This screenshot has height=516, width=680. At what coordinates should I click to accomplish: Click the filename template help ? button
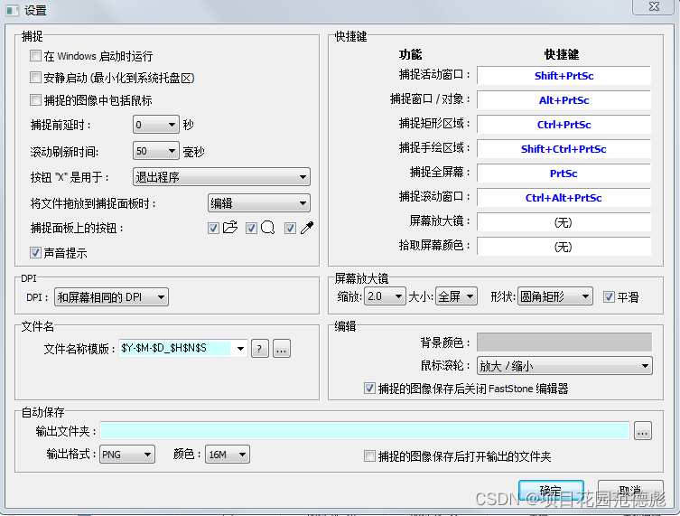(x=259, y=349)
